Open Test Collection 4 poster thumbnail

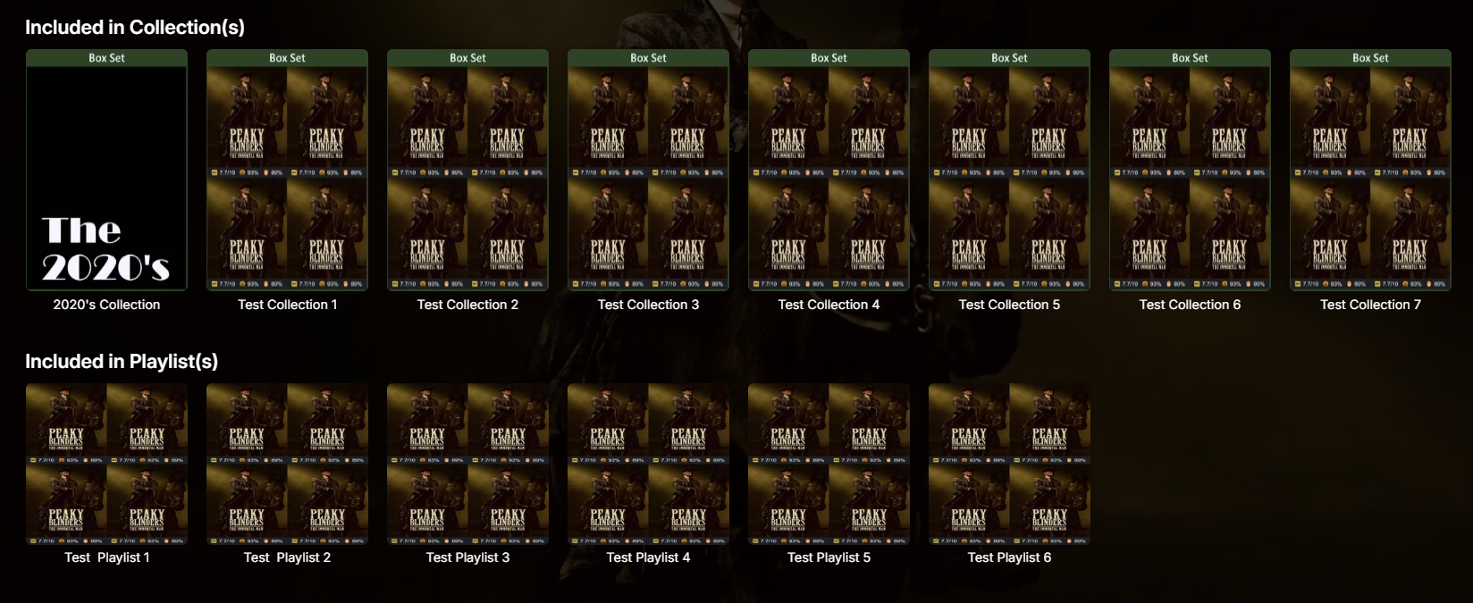tap(829, 170)
